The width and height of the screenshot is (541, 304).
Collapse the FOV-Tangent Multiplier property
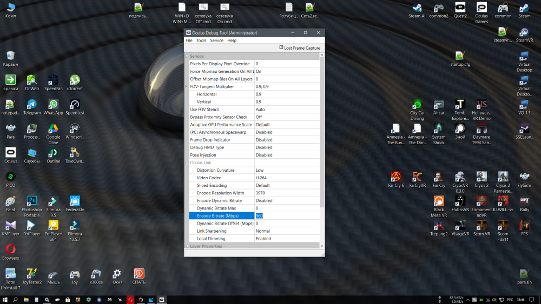(x=187, y=86)
